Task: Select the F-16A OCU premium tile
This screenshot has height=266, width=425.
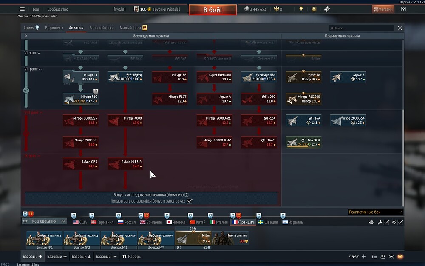Action: click(303, 142)
